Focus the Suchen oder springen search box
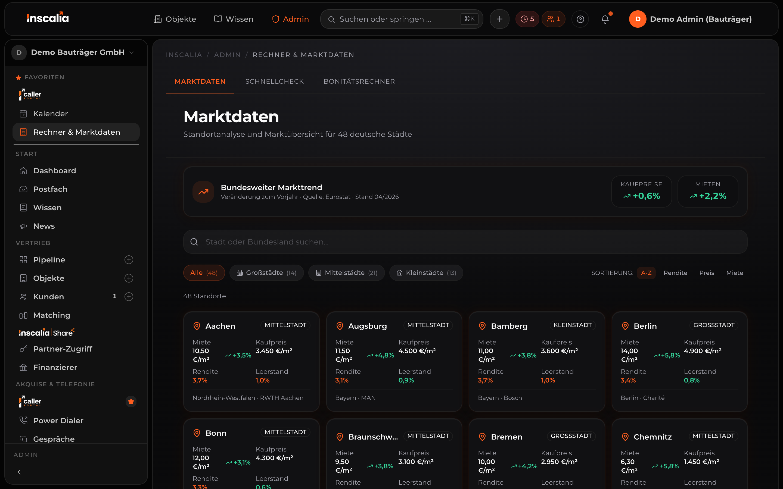The height and width of the screenshot is (489, 783). point(402,19)
